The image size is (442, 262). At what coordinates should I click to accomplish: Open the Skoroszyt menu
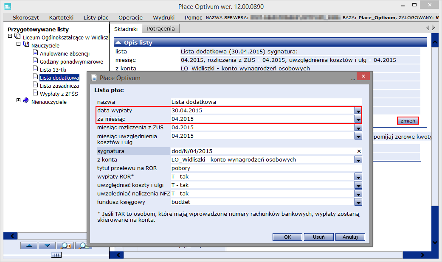(26, 17)
